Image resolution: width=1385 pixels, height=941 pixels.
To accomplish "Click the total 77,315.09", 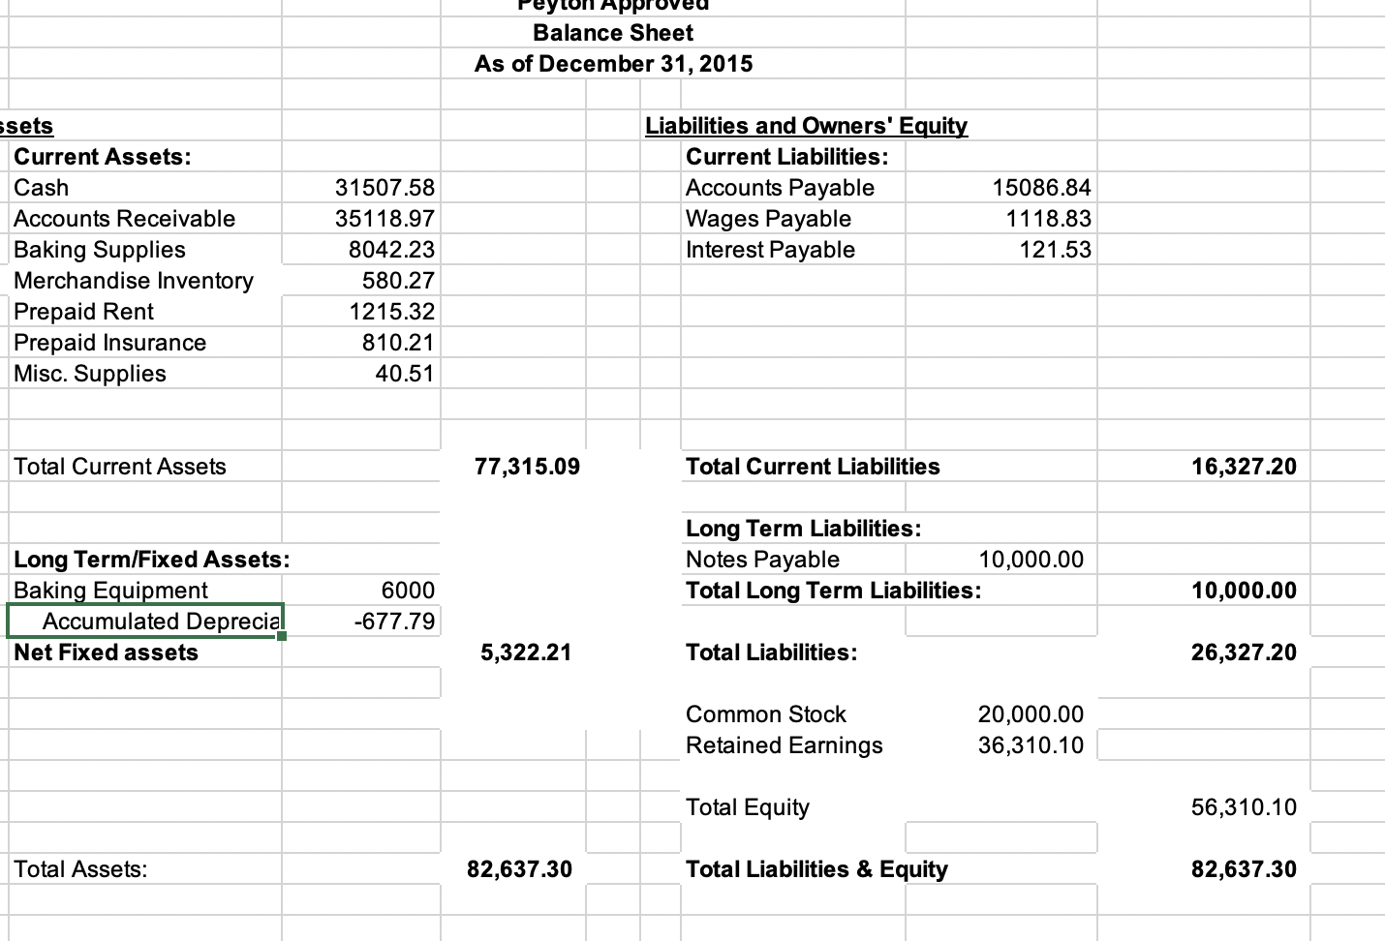I will [528, 467].
